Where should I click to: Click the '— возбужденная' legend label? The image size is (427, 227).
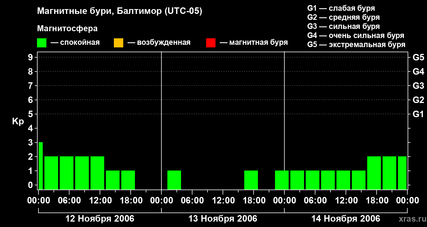click(159, 43)
